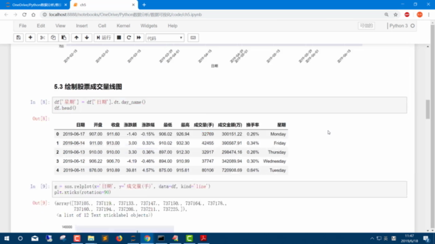435x244 pixels.
Task: Open the notification action center
Action: coord(426,238)
